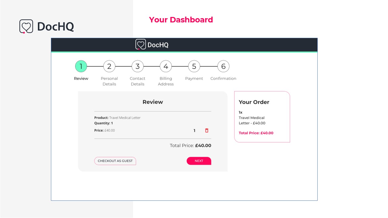This screenshot has height=218, width=388.
Task: Click the pink Total Price in order summary
Action: tap(256, 133)
